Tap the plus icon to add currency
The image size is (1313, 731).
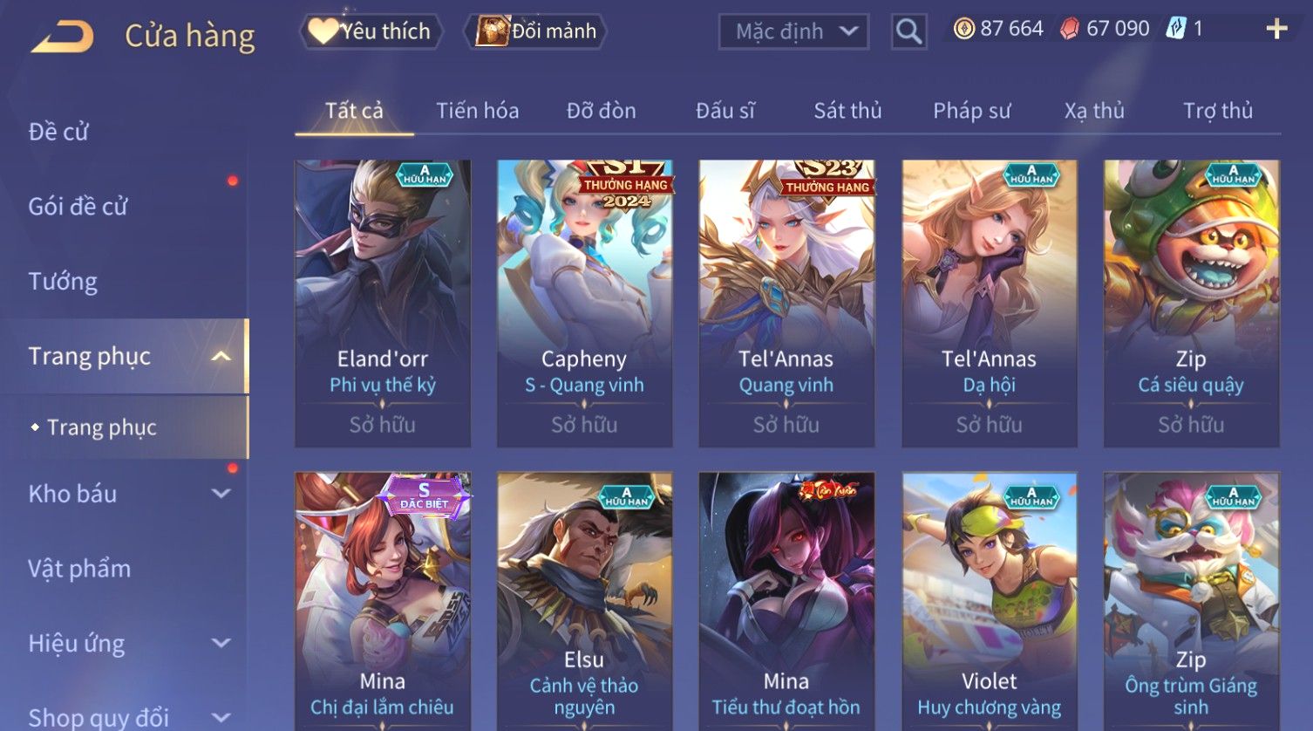coord(1276,30)
